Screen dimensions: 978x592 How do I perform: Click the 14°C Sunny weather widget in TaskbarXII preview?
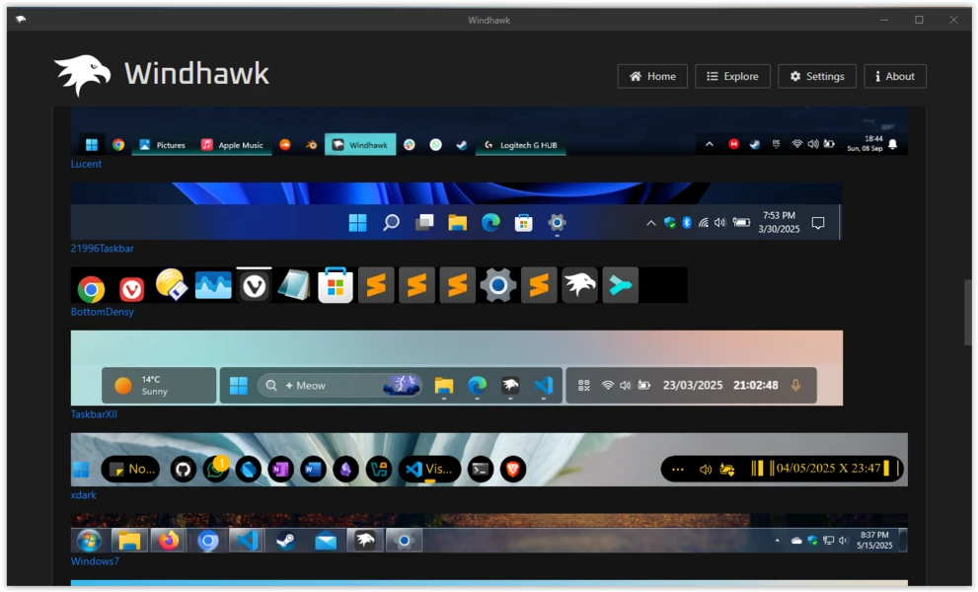(x=159, y=386)
